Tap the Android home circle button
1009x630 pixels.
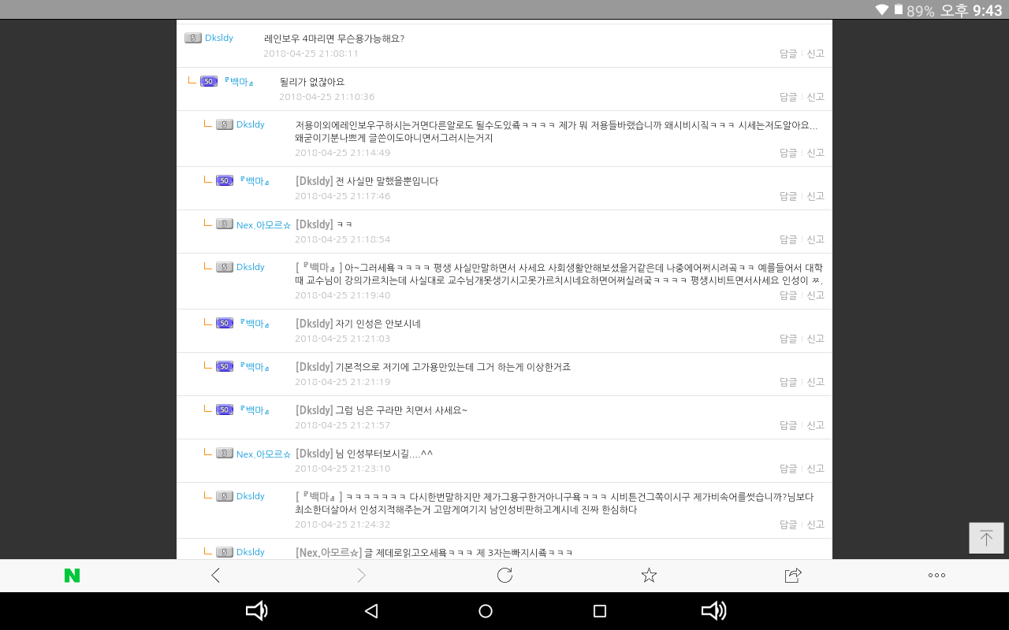click(x=486, y=611)
